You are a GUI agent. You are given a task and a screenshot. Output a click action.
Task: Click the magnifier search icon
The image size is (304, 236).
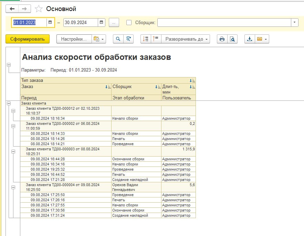pos(118,39)
